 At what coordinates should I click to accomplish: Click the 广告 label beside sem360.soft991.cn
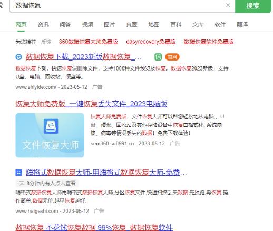point(175,144)
